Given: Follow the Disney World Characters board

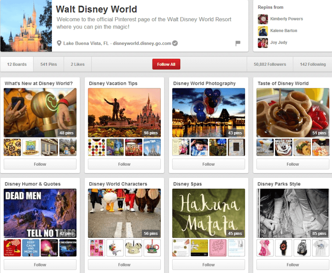Looking at the screenshot, I should (x=124, y=264).
